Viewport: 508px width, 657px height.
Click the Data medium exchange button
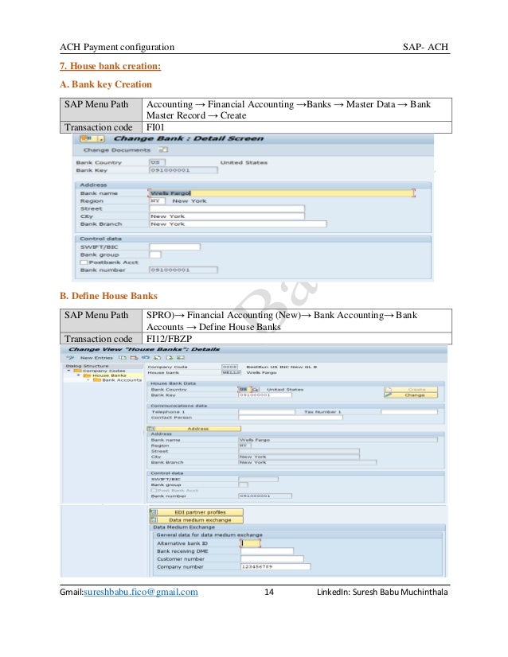pyautogui.click(x=197, y=520)
